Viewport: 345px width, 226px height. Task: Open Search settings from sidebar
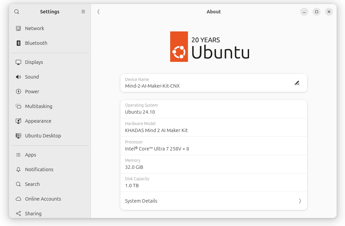tap(50, 184)
